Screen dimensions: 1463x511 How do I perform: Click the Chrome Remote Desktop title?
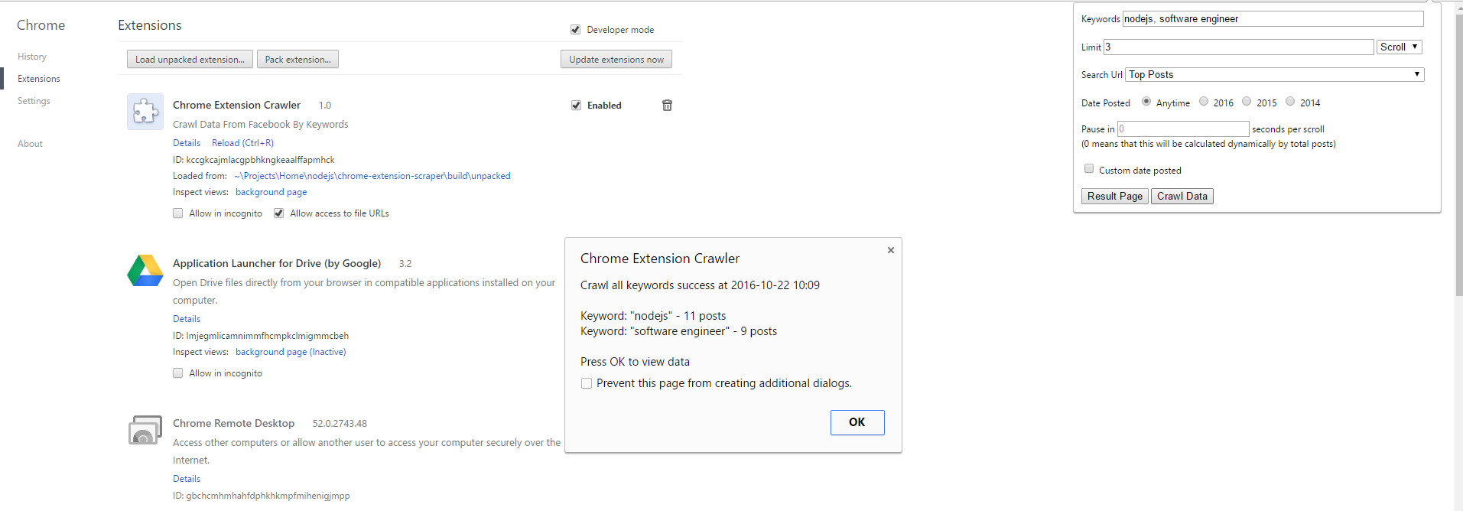(x=233, y=423)
